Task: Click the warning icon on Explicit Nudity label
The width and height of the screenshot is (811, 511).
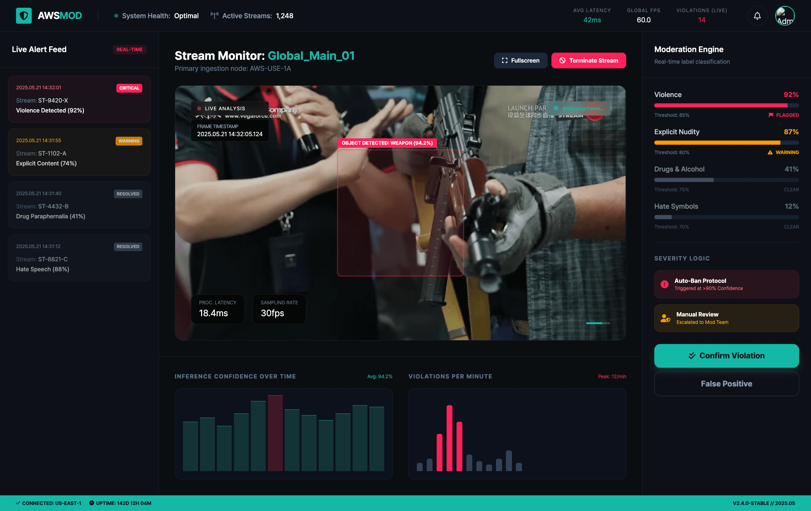Action: [x=770, y=152]
